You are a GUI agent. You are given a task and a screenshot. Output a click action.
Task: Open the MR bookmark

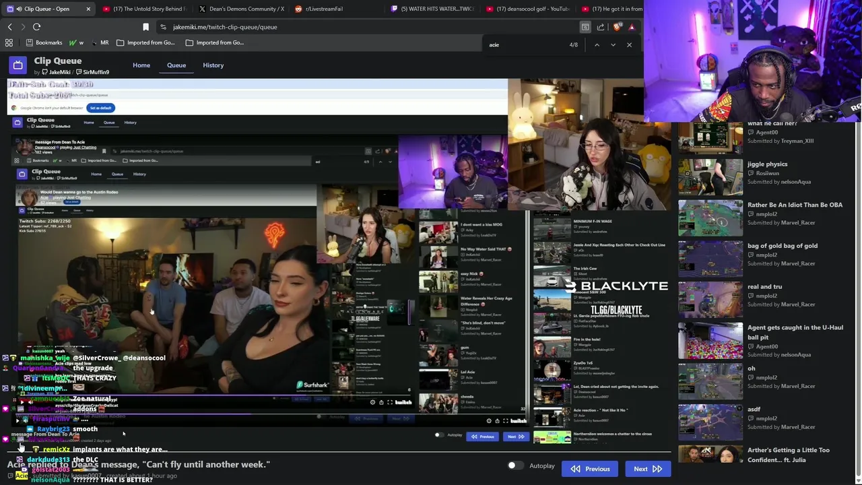pos(100,42)
